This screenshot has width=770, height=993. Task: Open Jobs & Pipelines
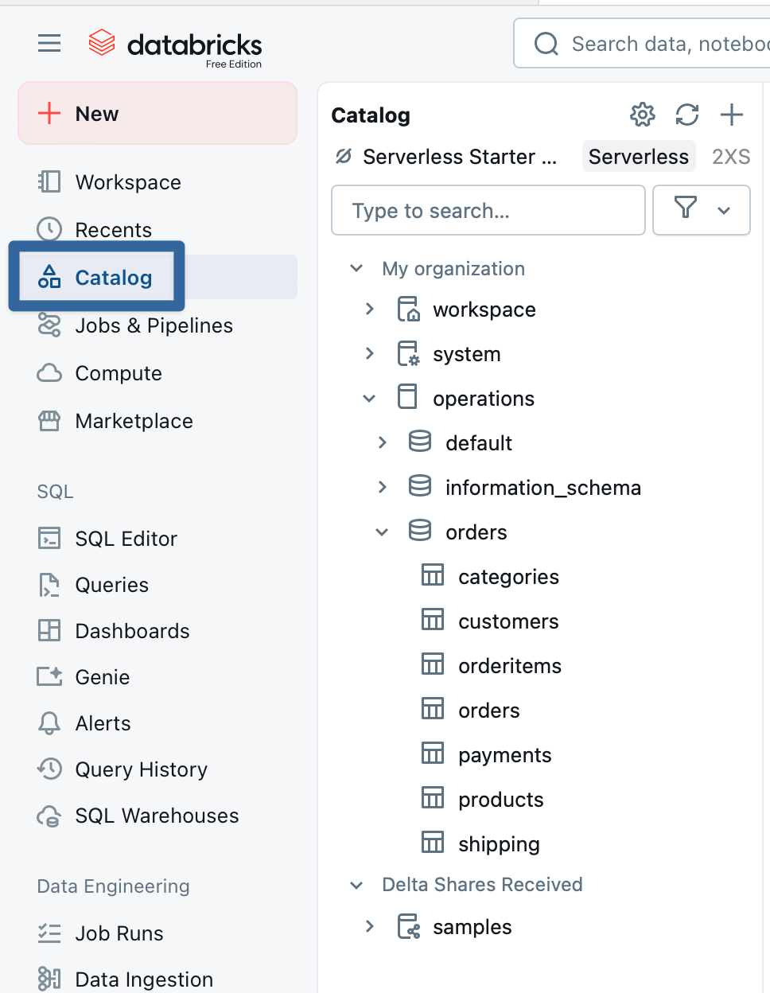click(x=154, y=325)
